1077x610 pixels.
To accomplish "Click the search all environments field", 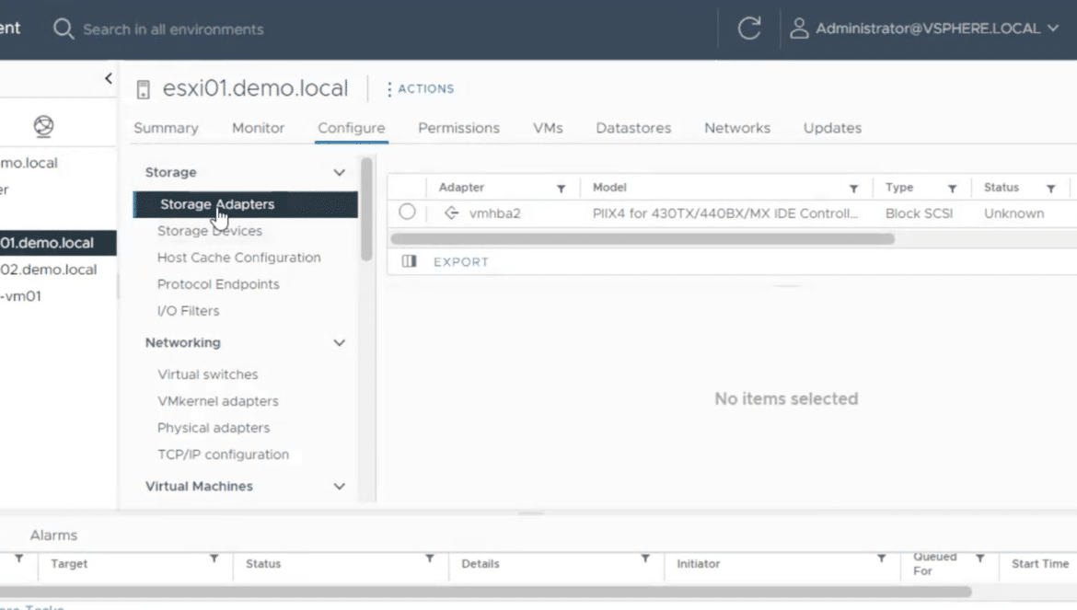I will pos(173,29).
